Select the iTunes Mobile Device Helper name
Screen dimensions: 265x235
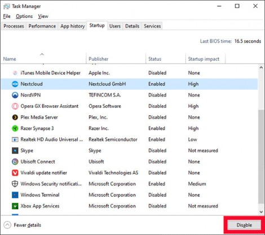pos(51,73)
